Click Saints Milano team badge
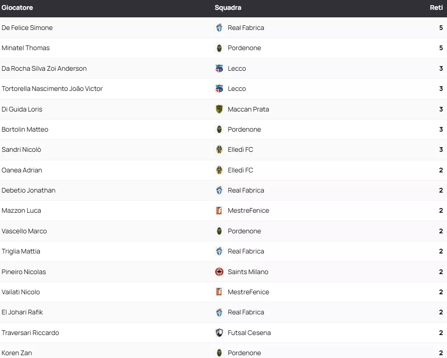447x358 pixels. (219, 272)
